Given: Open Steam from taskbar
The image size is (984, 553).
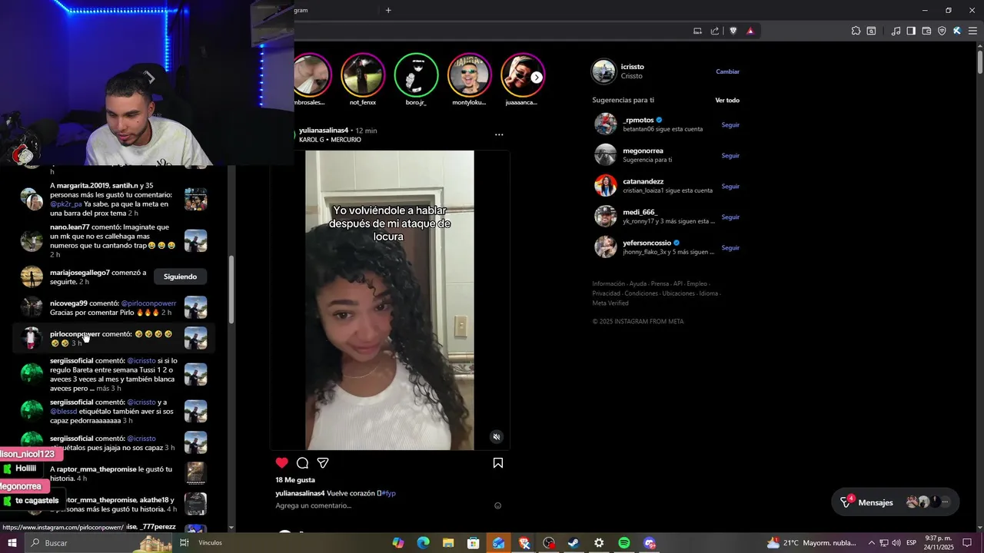Looking at the screenshot, I should 573,543.
